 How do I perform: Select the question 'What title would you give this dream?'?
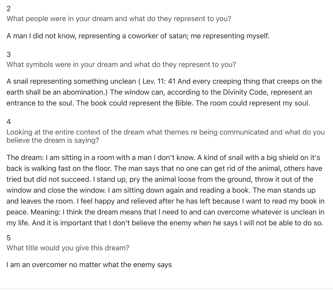pyautogui.click(x=68, y=248)
